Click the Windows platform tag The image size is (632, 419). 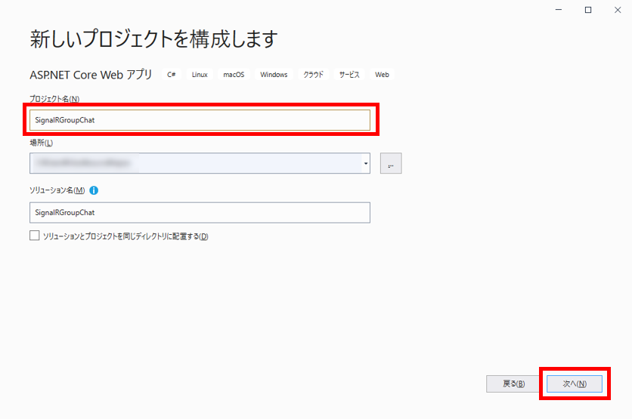(x=274, y=75)
